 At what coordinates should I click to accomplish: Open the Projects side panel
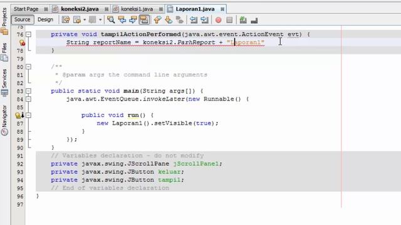point(4,21)
